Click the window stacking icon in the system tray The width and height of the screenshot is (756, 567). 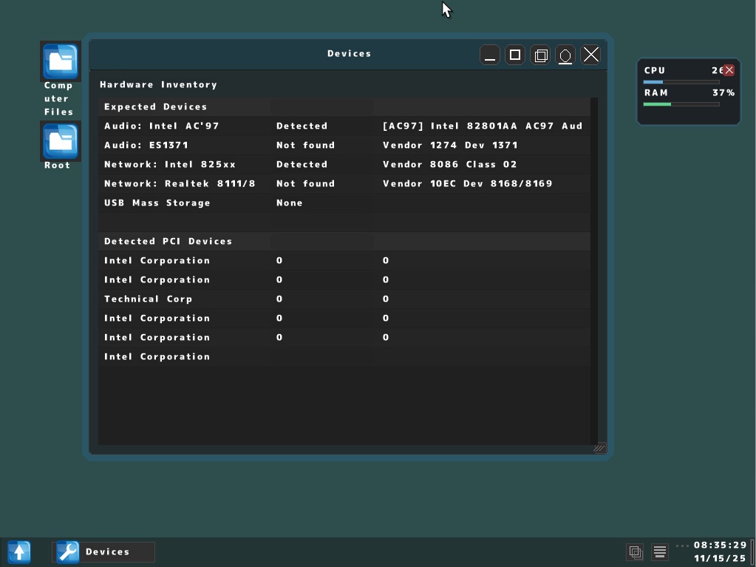[634, 551]
